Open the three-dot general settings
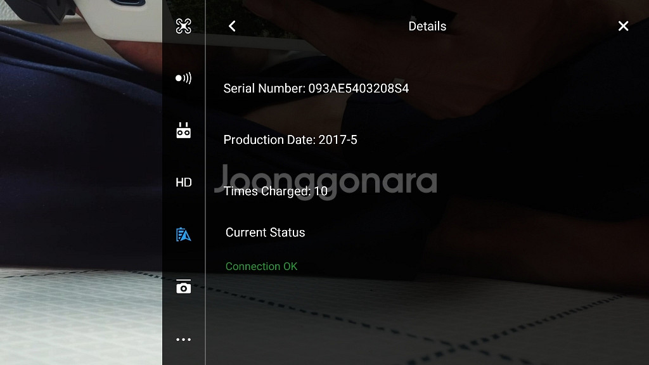The image size is (649, 365). [183, 340]
